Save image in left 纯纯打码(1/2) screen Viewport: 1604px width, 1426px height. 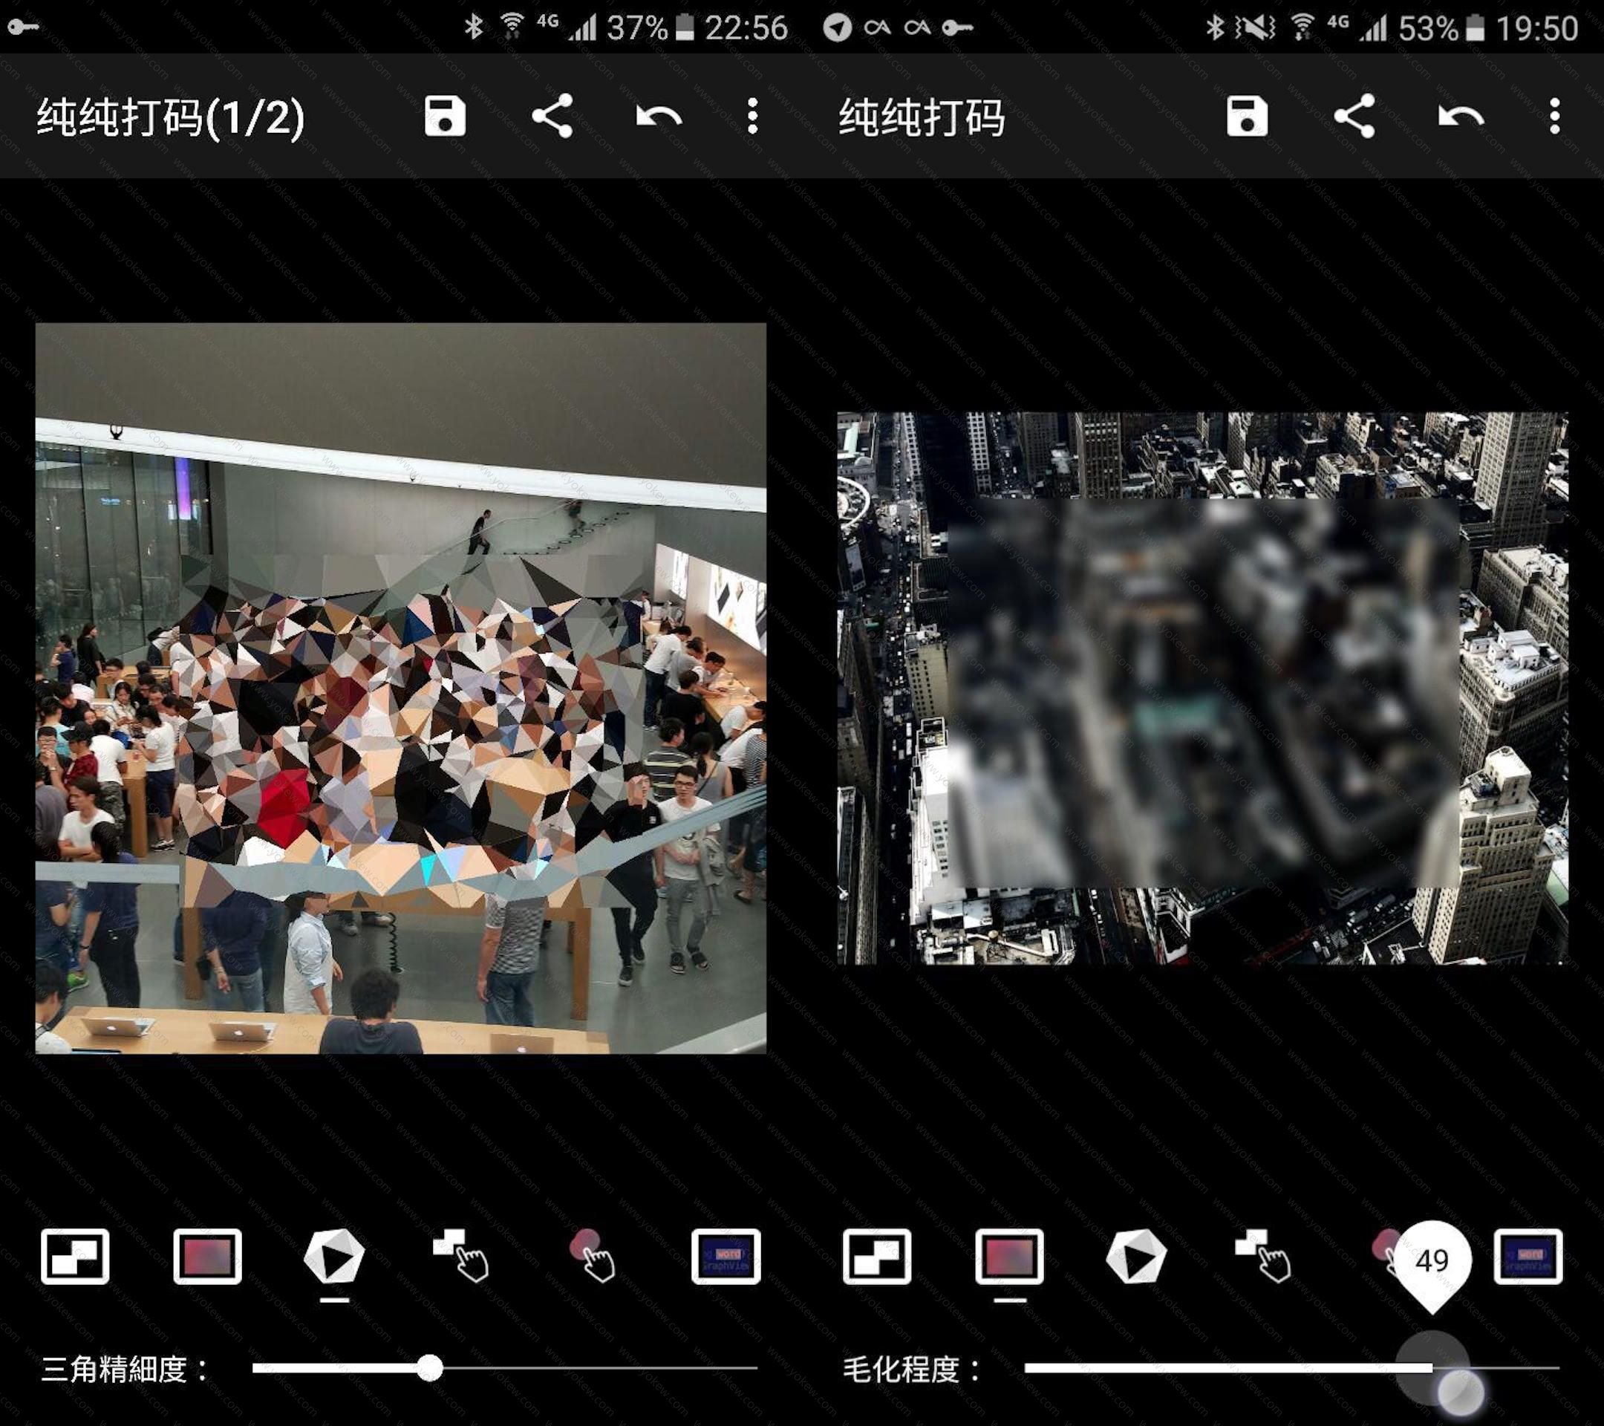tap(445, 117)
